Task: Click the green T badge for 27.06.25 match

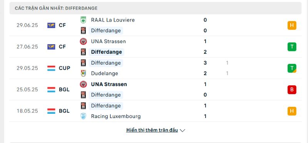Action: [x=292, y=47]
